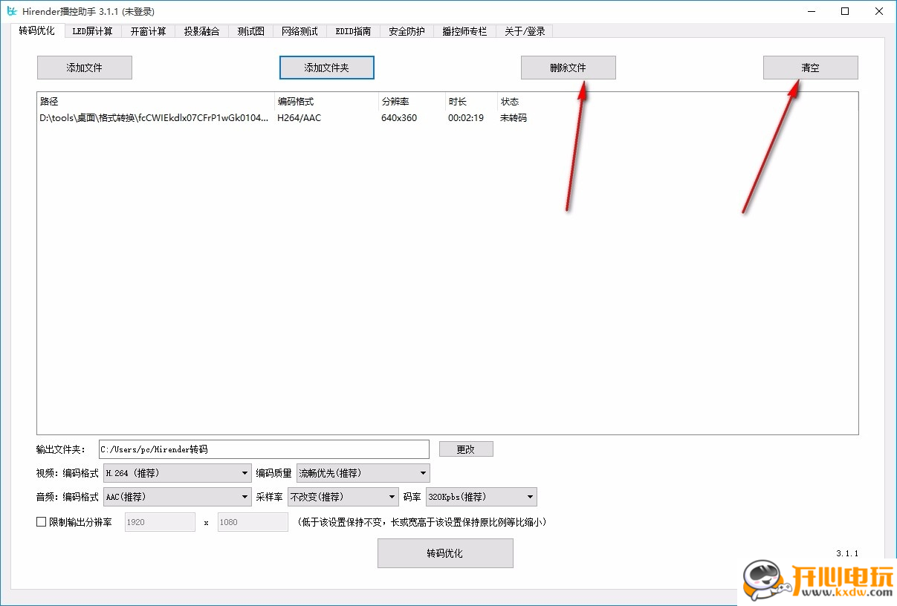This screenshot has height=606, width=897.
Task: Open the video 编码格式 H.264 dropdown
Action: point(178,473)
